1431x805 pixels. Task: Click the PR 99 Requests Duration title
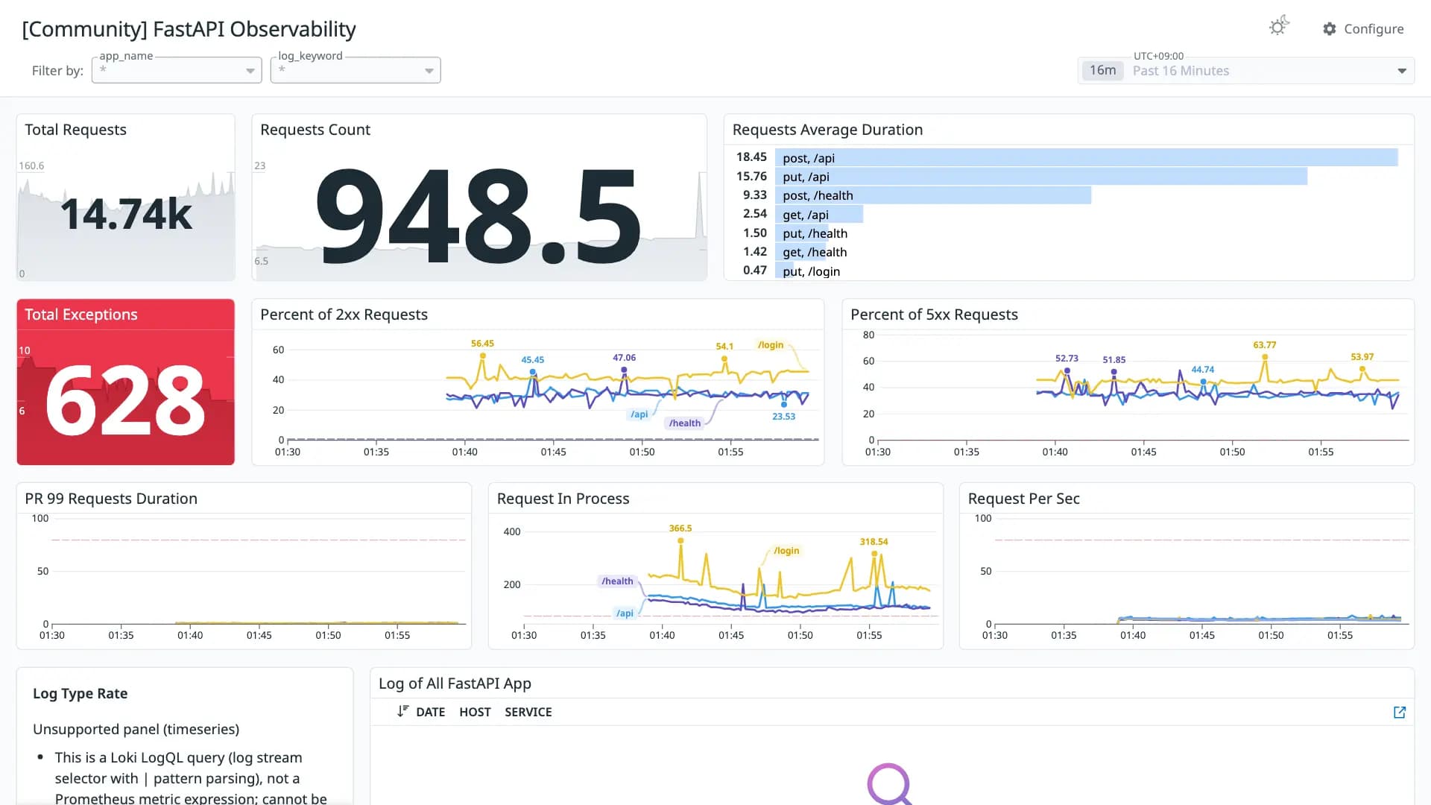[111, 499]
